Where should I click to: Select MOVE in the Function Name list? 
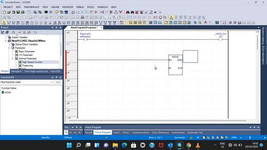pos(8,92)
